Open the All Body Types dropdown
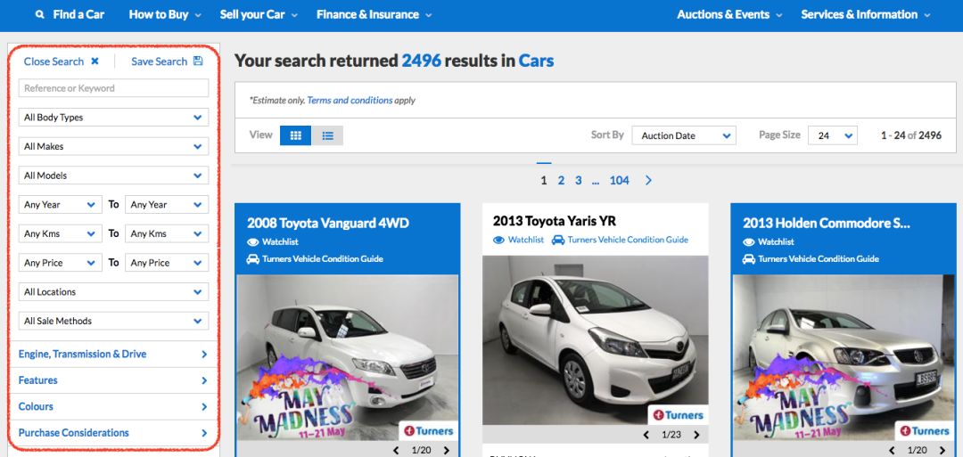Screen dimensions: 963x457 point(113,118)
